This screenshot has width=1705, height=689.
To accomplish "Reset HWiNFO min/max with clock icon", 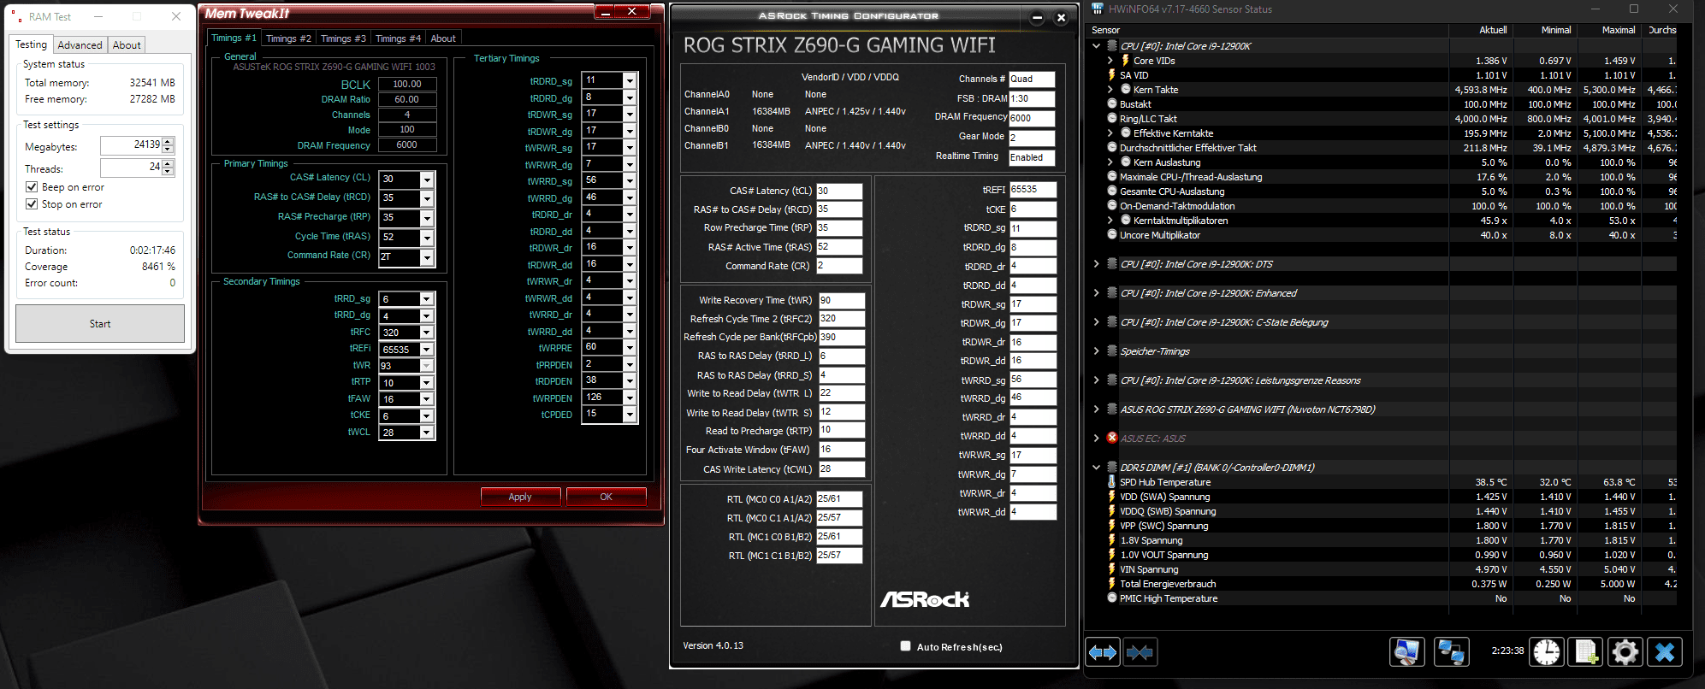I will click(1546, 652).
